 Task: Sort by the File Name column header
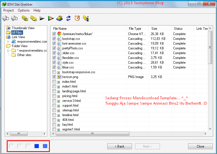tap(88, 29)
